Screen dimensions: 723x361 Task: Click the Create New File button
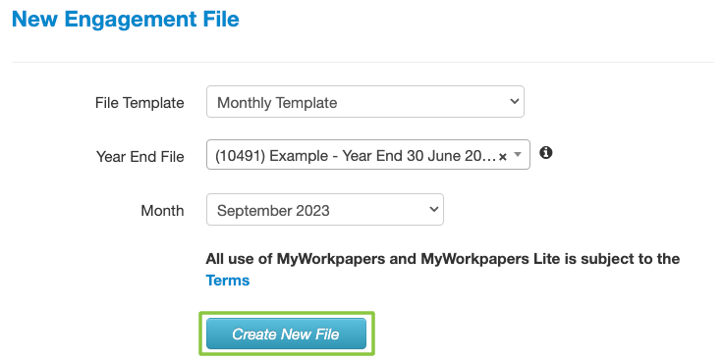pyautogui.click(x=286, y=334)
